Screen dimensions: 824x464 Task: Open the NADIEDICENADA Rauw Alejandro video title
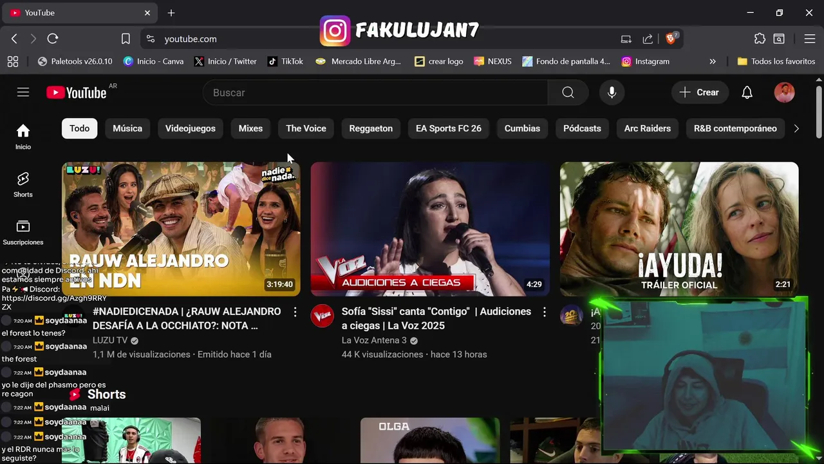point(187,318)
